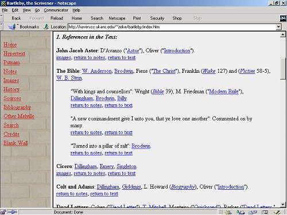
Task: Click the page proxy icon beside Location
Action: [46, 27]
